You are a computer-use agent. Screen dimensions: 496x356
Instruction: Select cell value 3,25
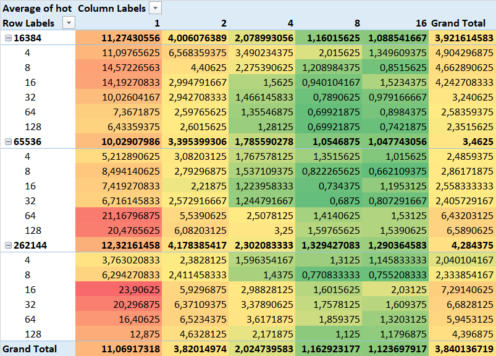click(x=284, y=231)
